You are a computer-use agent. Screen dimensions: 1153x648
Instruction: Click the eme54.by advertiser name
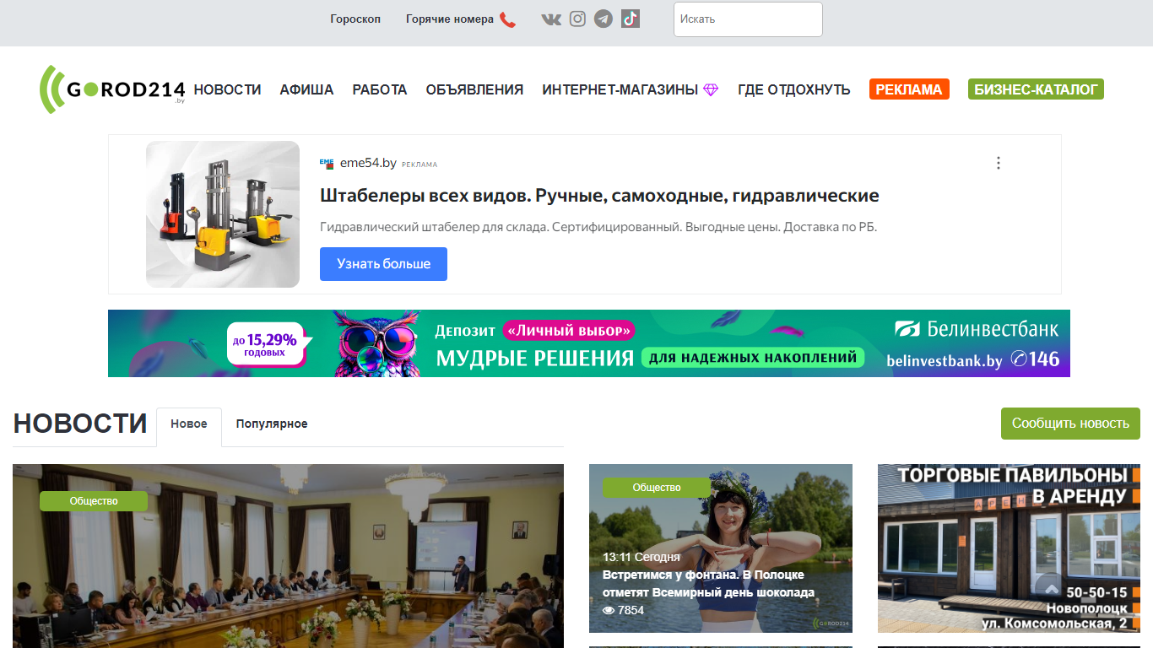coord(368,164)
